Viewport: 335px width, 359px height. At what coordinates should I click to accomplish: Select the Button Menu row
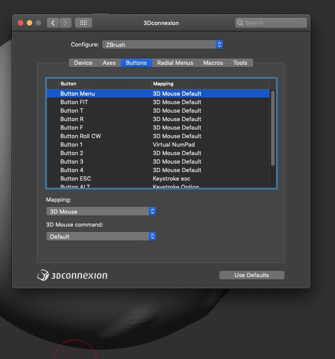point(158,93)
